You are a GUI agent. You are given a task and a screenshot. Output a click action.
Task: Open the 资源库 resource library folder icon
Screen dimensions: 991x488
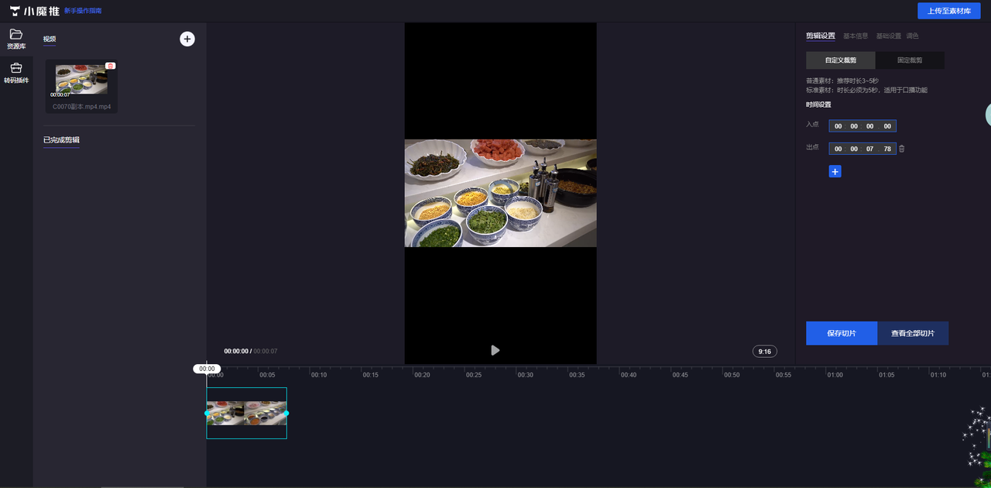pos(15,35)
